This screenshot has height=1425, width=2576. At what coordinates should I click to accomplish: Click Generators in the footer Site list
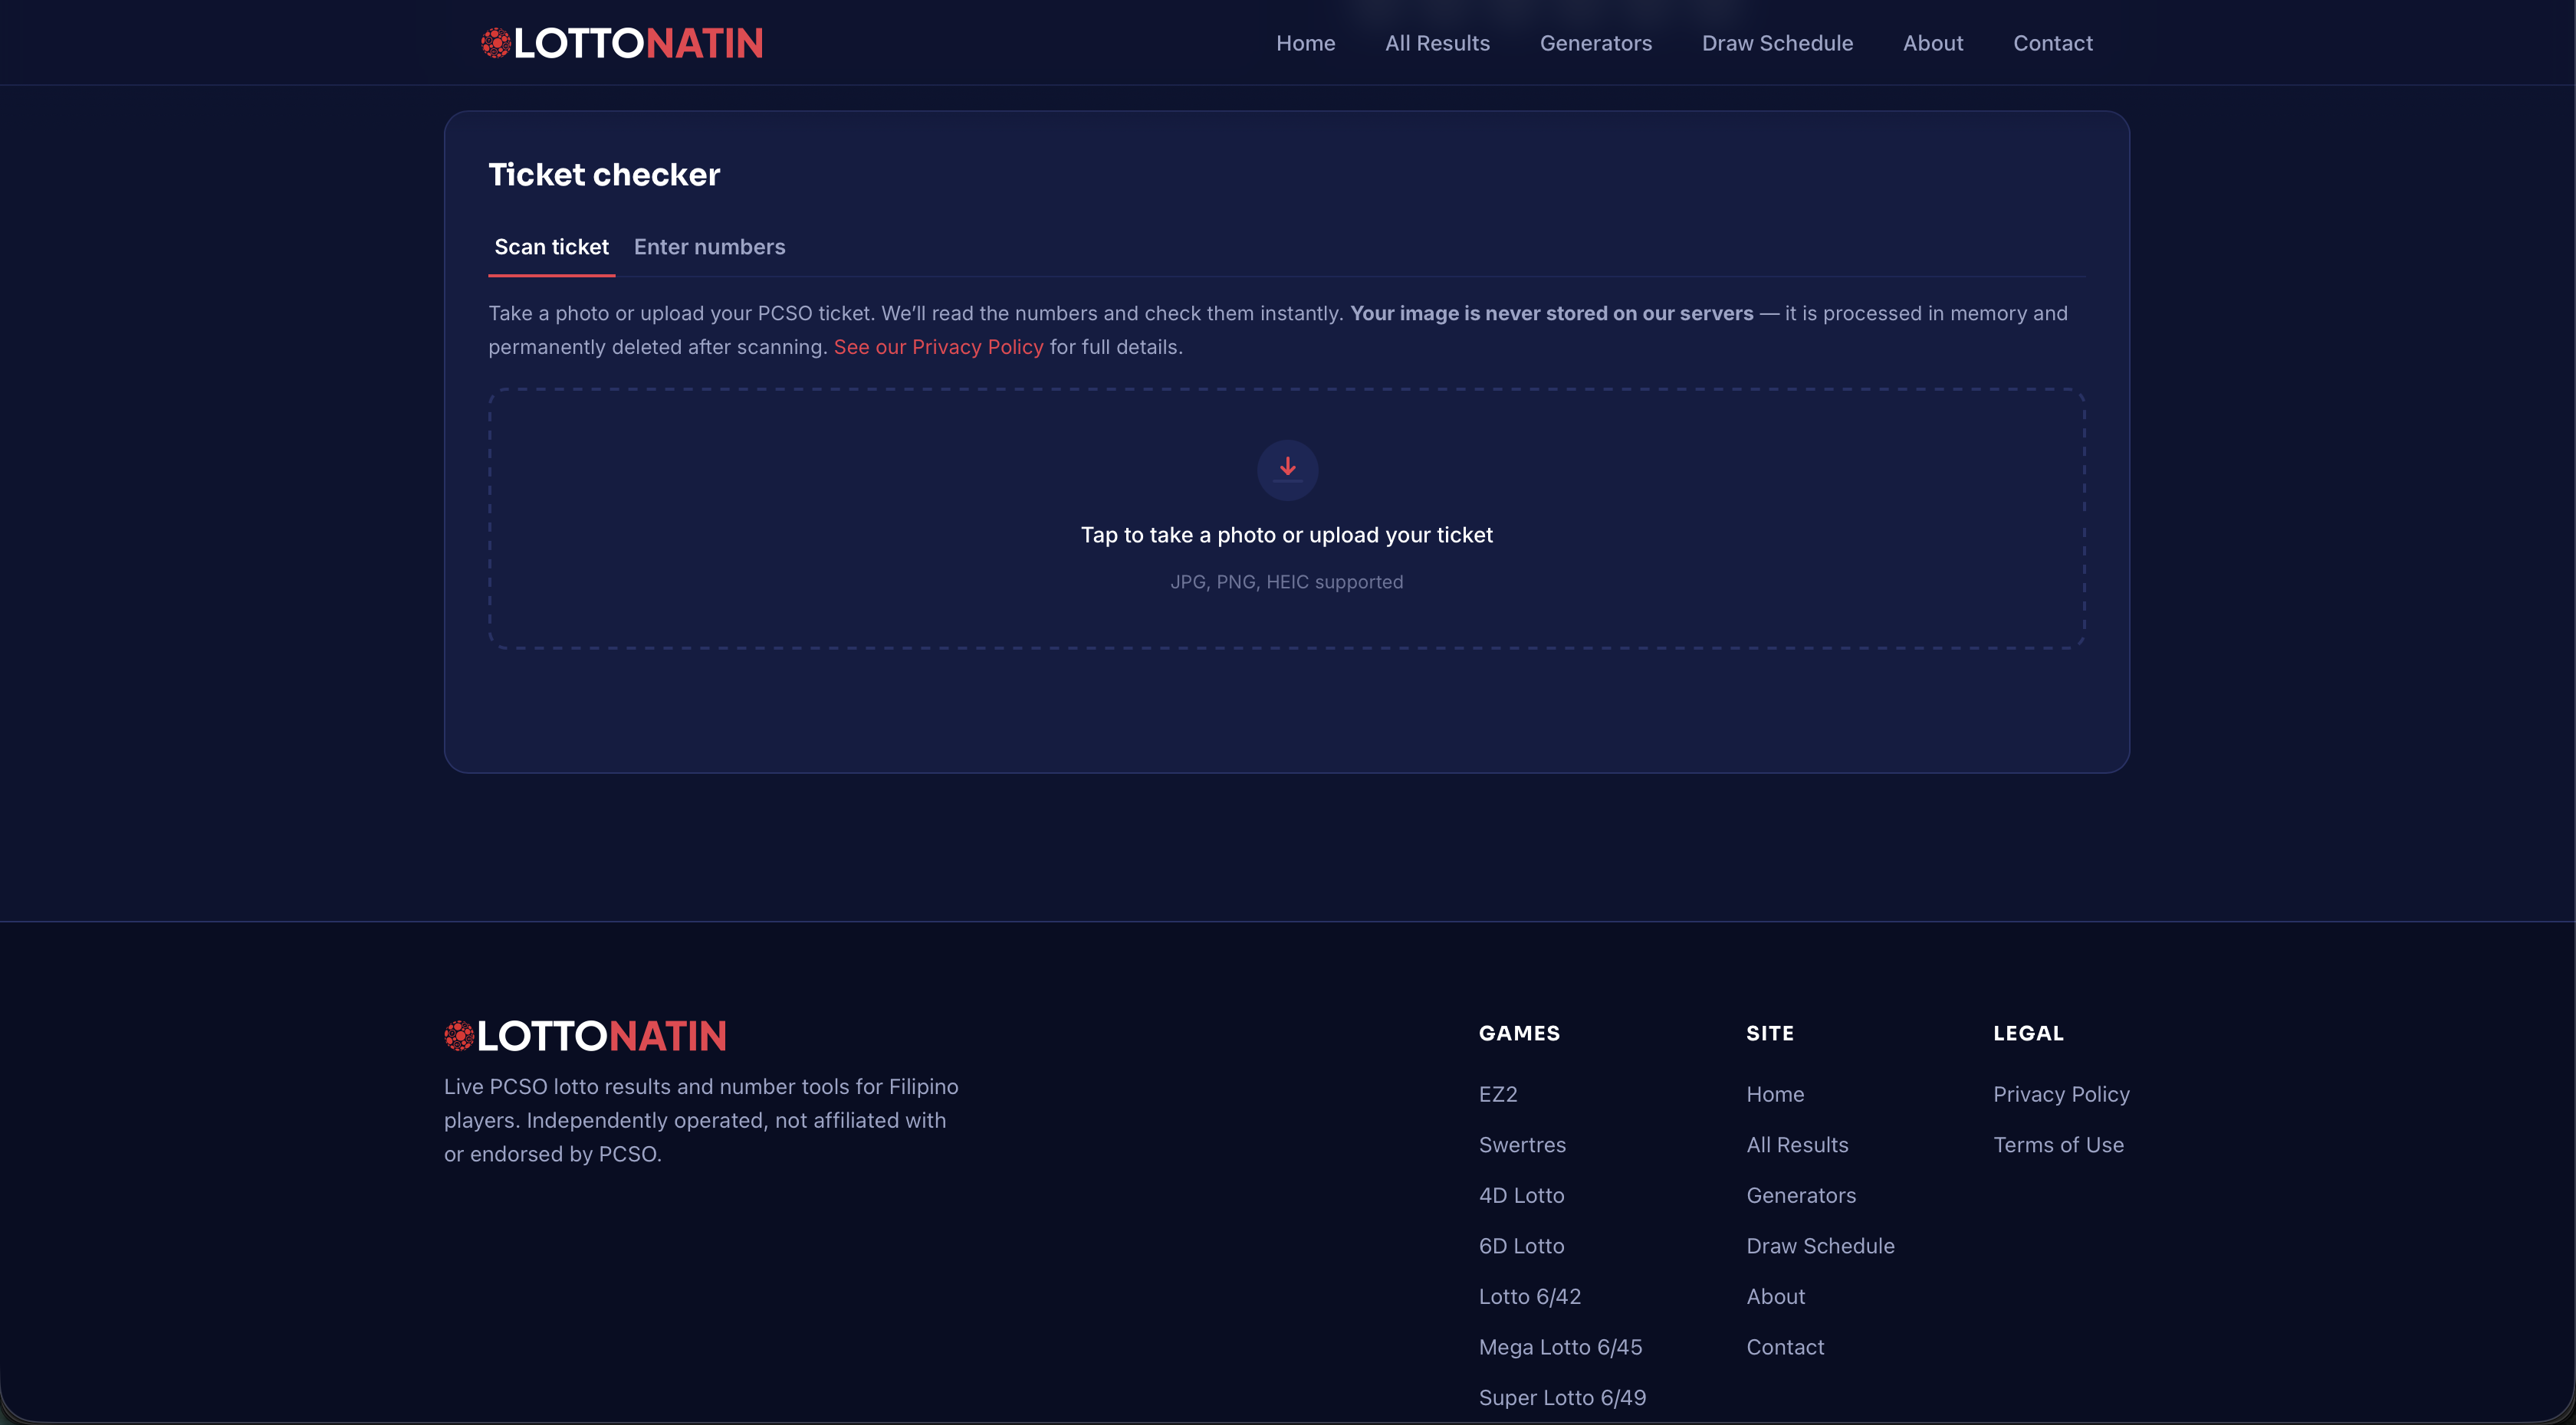pyautogui.click(x=1801, y=1195)
